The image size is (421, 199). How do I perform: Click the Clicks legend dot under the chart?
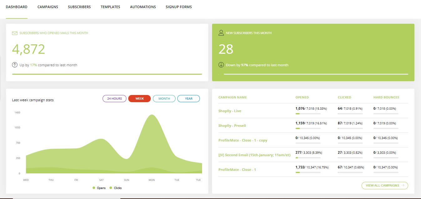pos(111,188)
